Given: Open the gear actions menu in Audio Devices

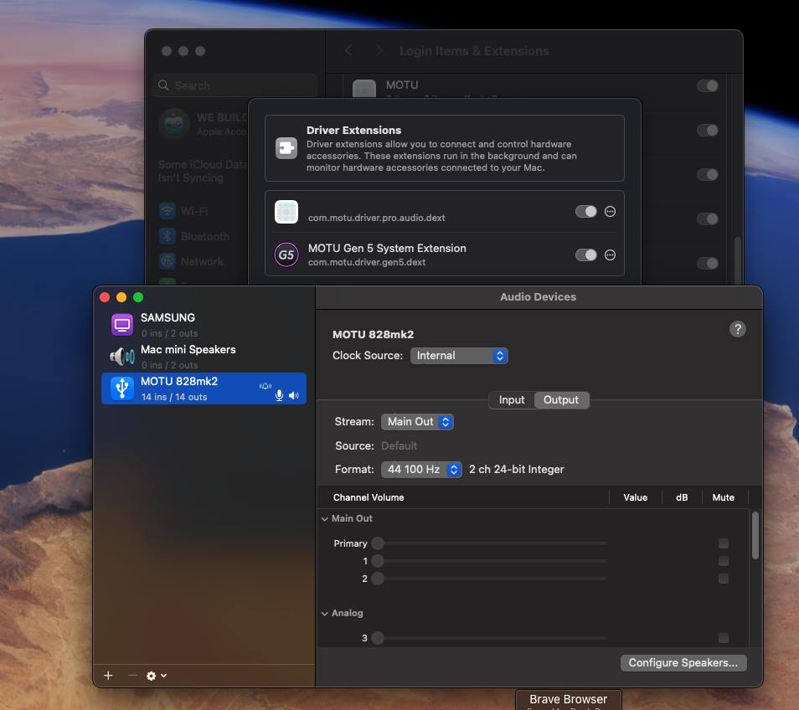Looking at the screenshot, I should [157, 676].
